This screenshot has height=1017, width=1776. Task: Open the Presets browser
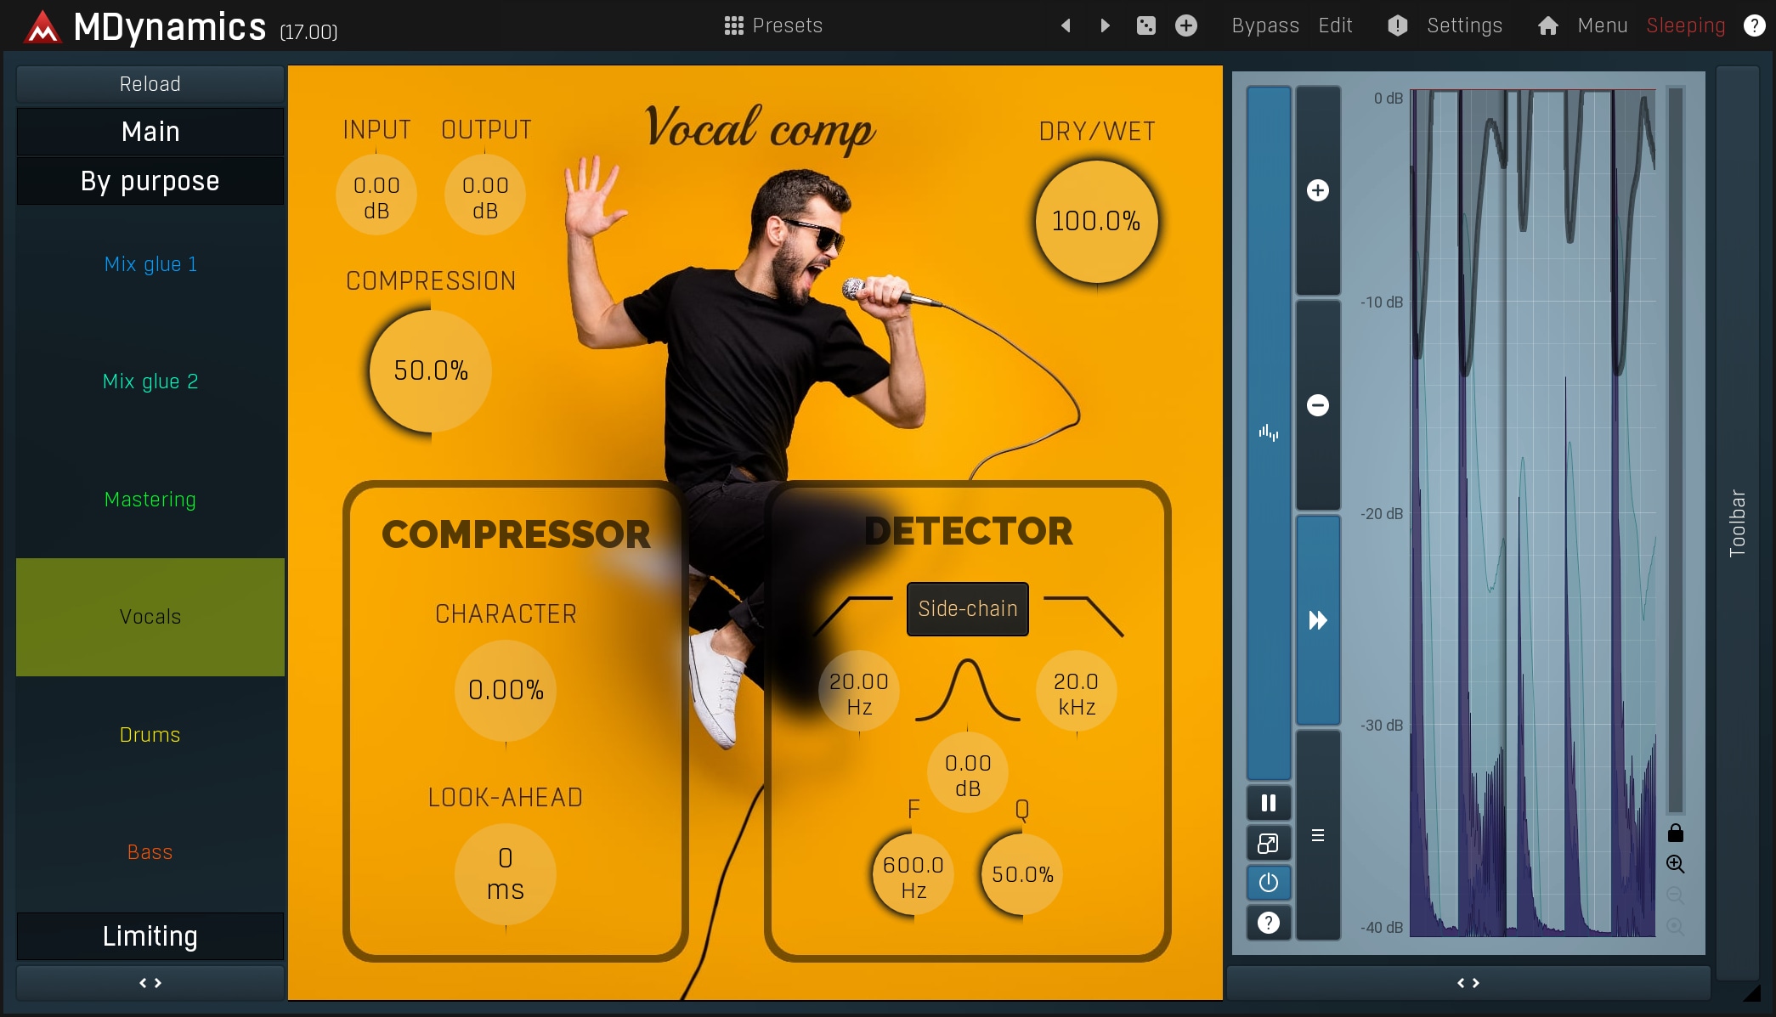tap(773, 25)
